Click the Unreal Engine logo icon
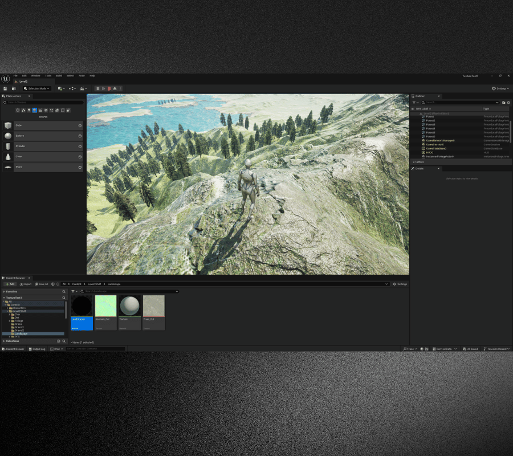Image resolution: width=513 pixels, height=456 pixels. [5, 79]
